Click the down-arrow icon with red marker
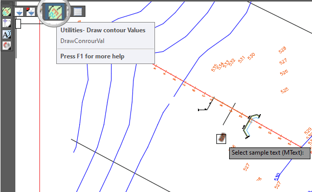Image resolution: width=312 pixels, height=192 pixels. point(31,12)
